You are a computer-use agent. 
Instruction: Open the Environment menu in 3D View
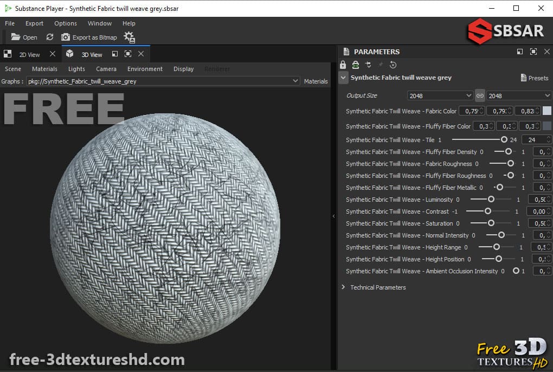[145, 69]
